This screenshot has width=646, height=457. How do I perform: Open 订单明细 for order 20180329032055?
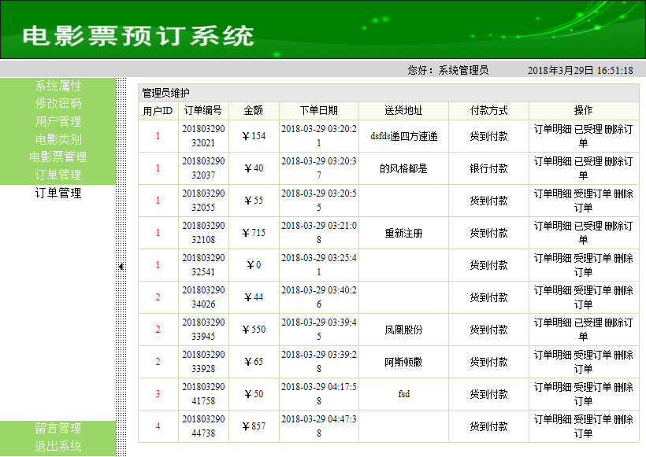[552, 193]
